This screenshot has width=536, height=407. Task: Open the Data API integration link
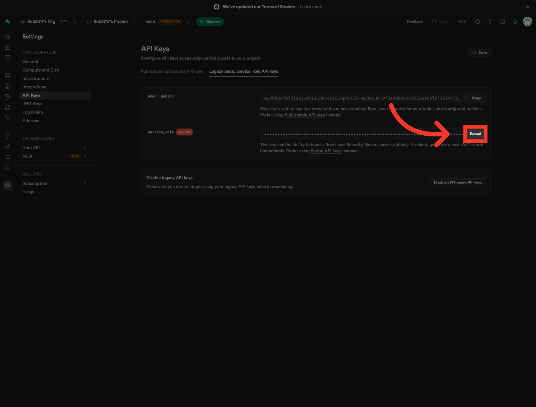pos(55,148)
